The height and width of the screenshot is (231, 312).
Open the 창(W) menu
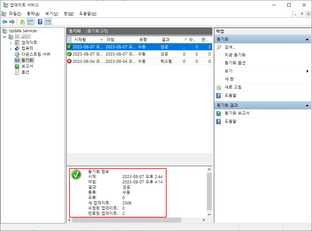[69, 14]
